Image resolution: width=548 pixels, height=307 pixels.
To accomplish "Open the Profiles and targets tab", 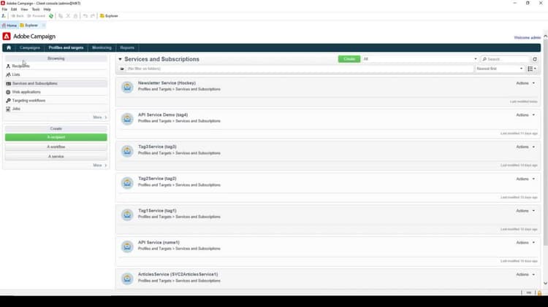I will pyautogui.click(x=66, y=47).
